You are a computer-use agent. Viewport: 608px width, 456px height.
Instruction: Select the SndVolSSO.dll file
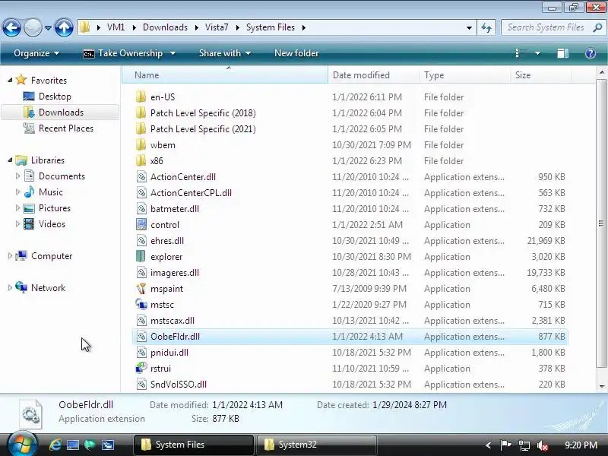[179, 385]
